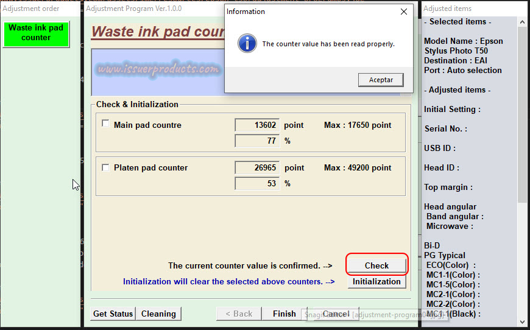This screenshot has height=330, width=530.
Task: Click the Get Status button
Action: pyautogui.click(x=113, y=314)
